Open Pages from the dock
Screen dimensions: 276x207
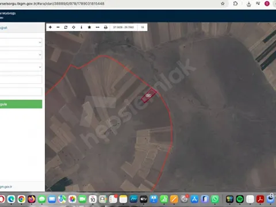(174, 200)
